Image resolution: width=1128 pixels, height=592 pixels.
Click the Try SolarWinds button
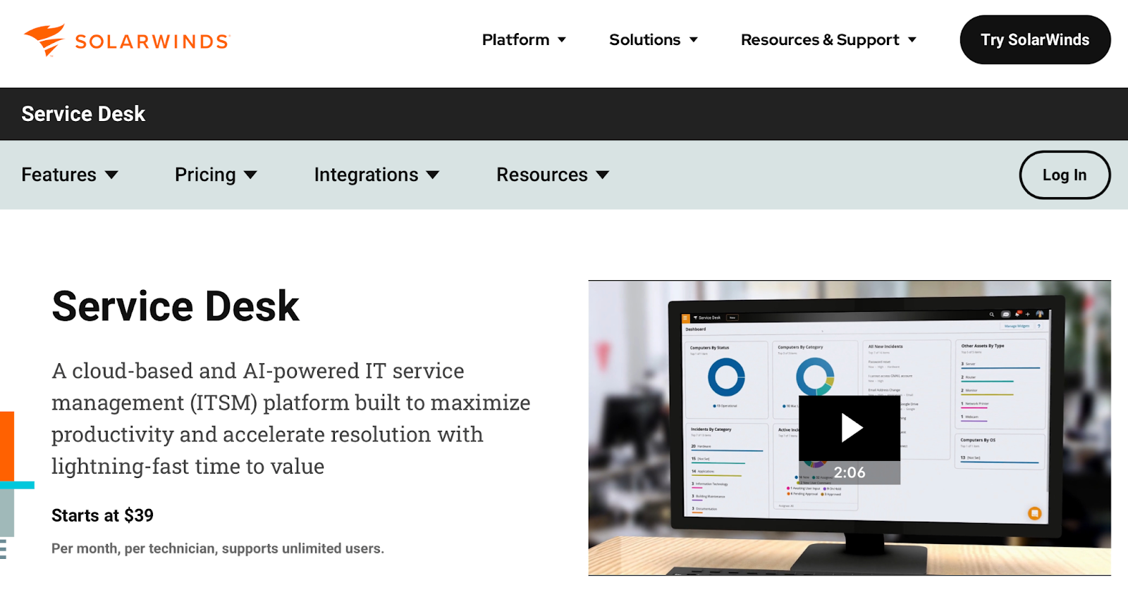click(1035, 39)
